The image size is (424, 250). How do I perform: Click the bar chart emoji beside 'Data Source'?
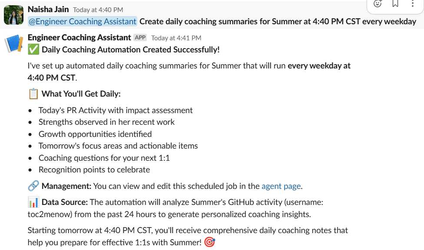click(33, 202)
